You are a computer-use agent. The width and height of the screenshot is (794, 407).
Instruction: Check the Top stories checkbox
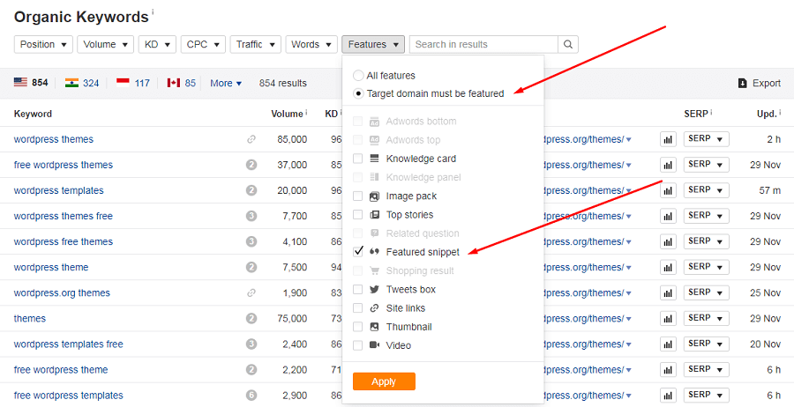tap(357, 214)
